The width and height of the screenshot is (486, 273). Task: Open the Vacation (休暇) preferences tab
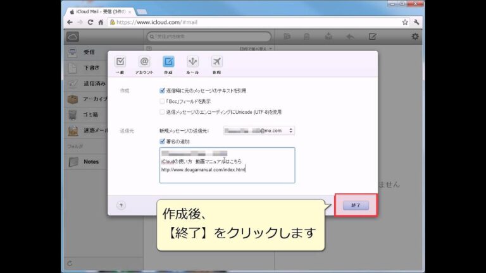(x=216, y=65)
